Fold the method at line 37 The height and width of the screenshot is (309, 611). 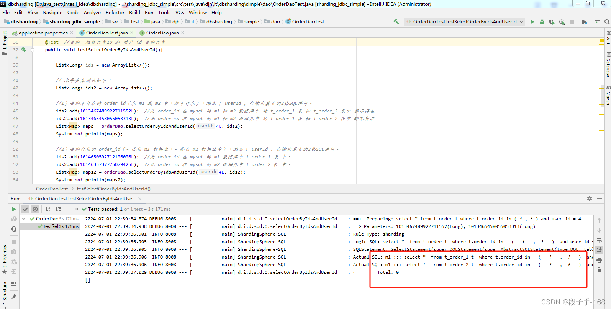coord(33,50)
